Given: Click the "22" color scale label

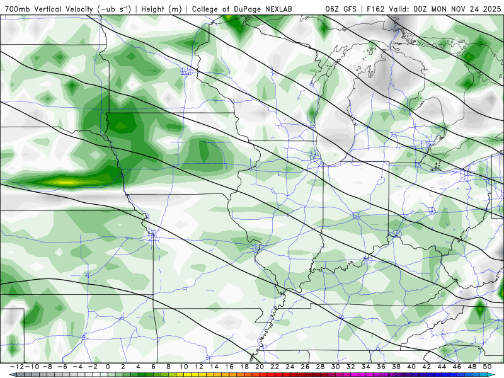Looking at the screenshot, I should click(275, 367).
